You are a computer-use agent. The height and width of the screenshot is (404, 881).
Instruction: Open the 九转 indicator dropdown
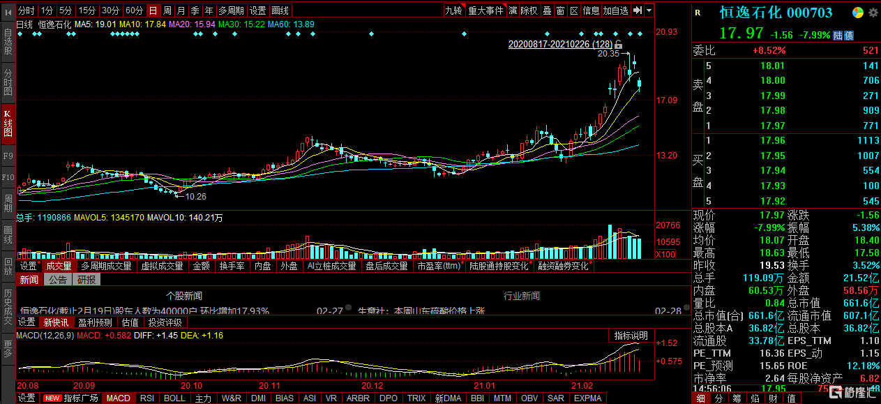point(453,10)
